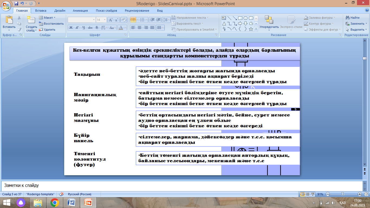Image resolution: width=370 pixels, height=208 pixels.
Task: Click the Удалить slide button
Action: coord(47,30)
